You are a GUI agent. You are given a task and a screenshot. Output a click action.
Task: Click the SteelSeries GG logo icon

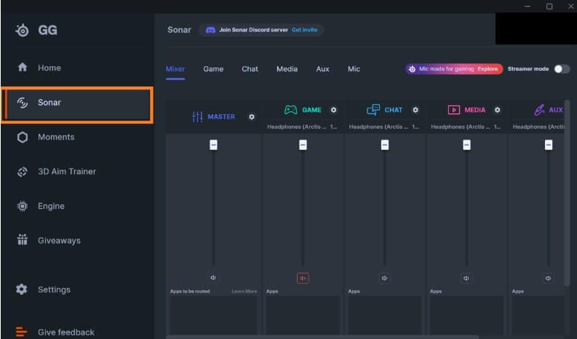click(22, 30)
